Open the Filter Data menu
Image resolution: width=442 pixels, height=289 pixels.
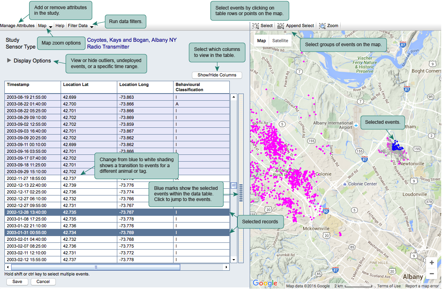tap(77, 25)
